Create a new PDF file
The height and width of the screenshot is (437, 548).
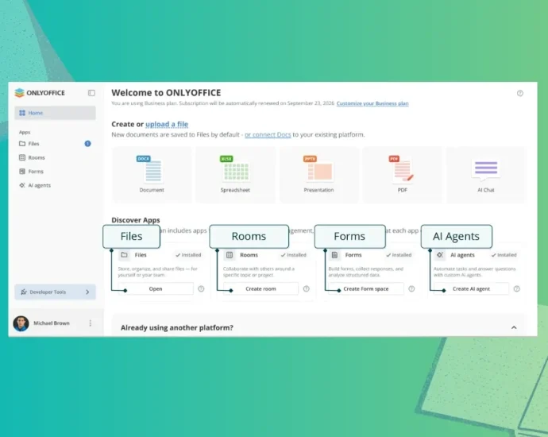pyautogui.click(x=402, y=175)
